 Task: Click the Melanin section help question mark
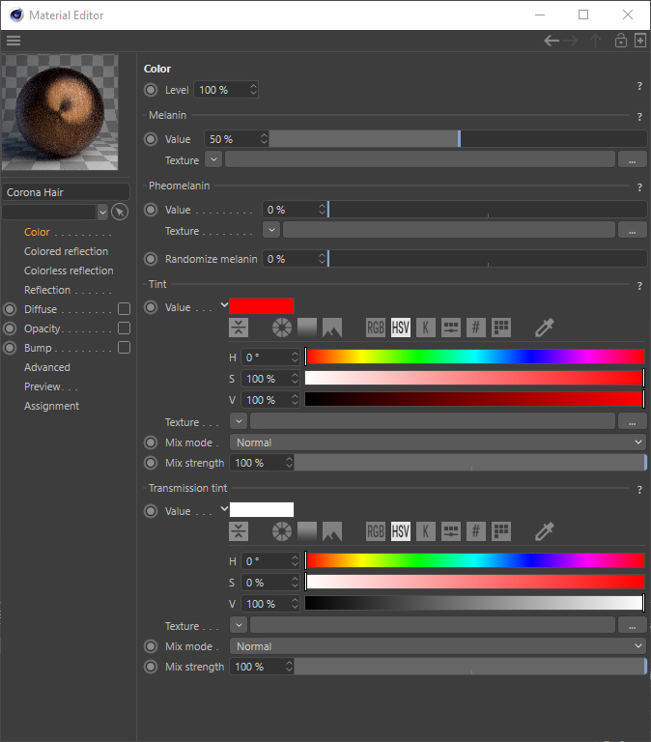(x=639, y=116)
